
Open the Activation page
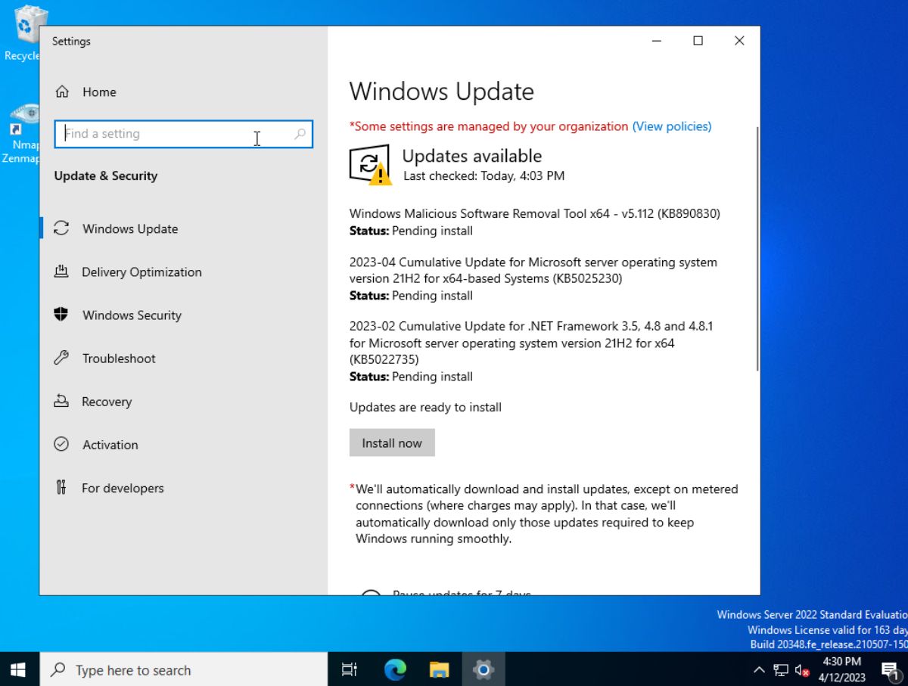(110, 445)
